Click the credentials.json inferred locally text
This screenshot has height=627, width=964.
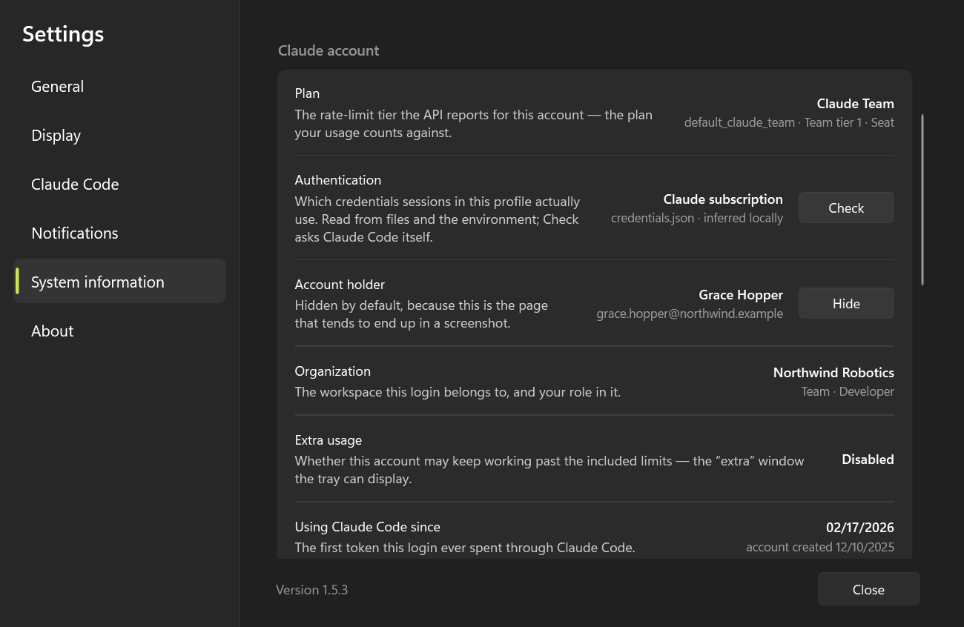[x=697, y=219]
